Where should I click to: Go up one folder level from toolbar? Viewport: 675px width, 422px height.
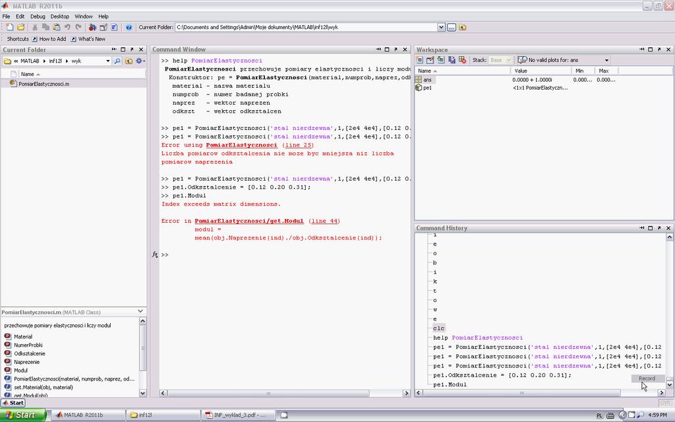click(463, 27)
